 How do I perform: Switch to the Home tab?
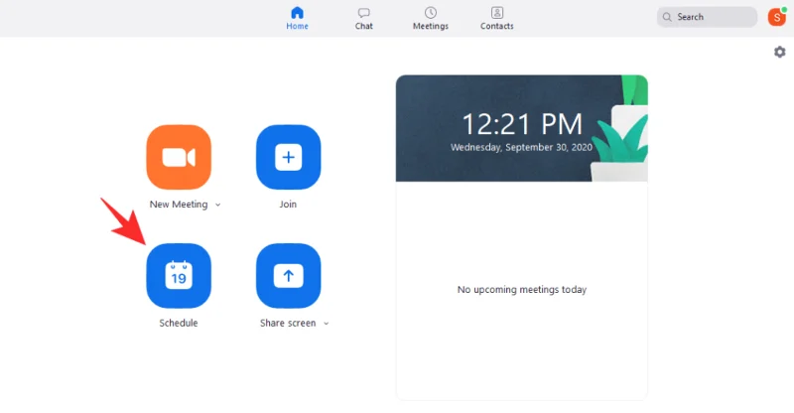pyautogui.click(x=297, y=18)
